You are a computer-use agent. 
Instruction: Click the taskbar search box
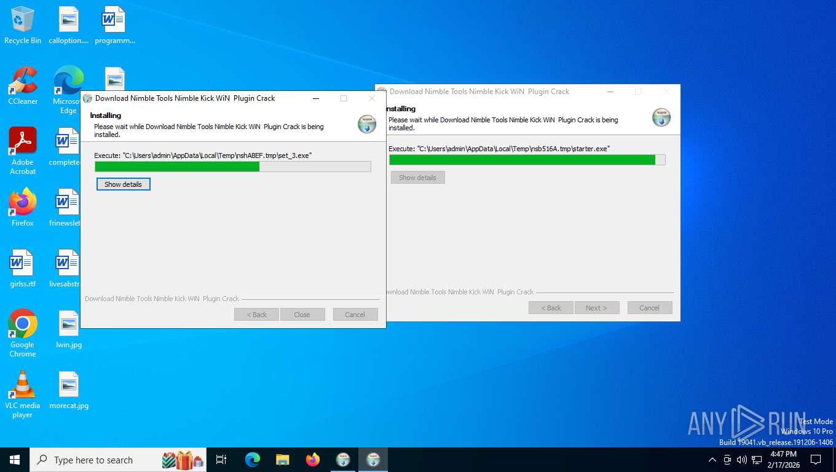(x=118, y=460)
